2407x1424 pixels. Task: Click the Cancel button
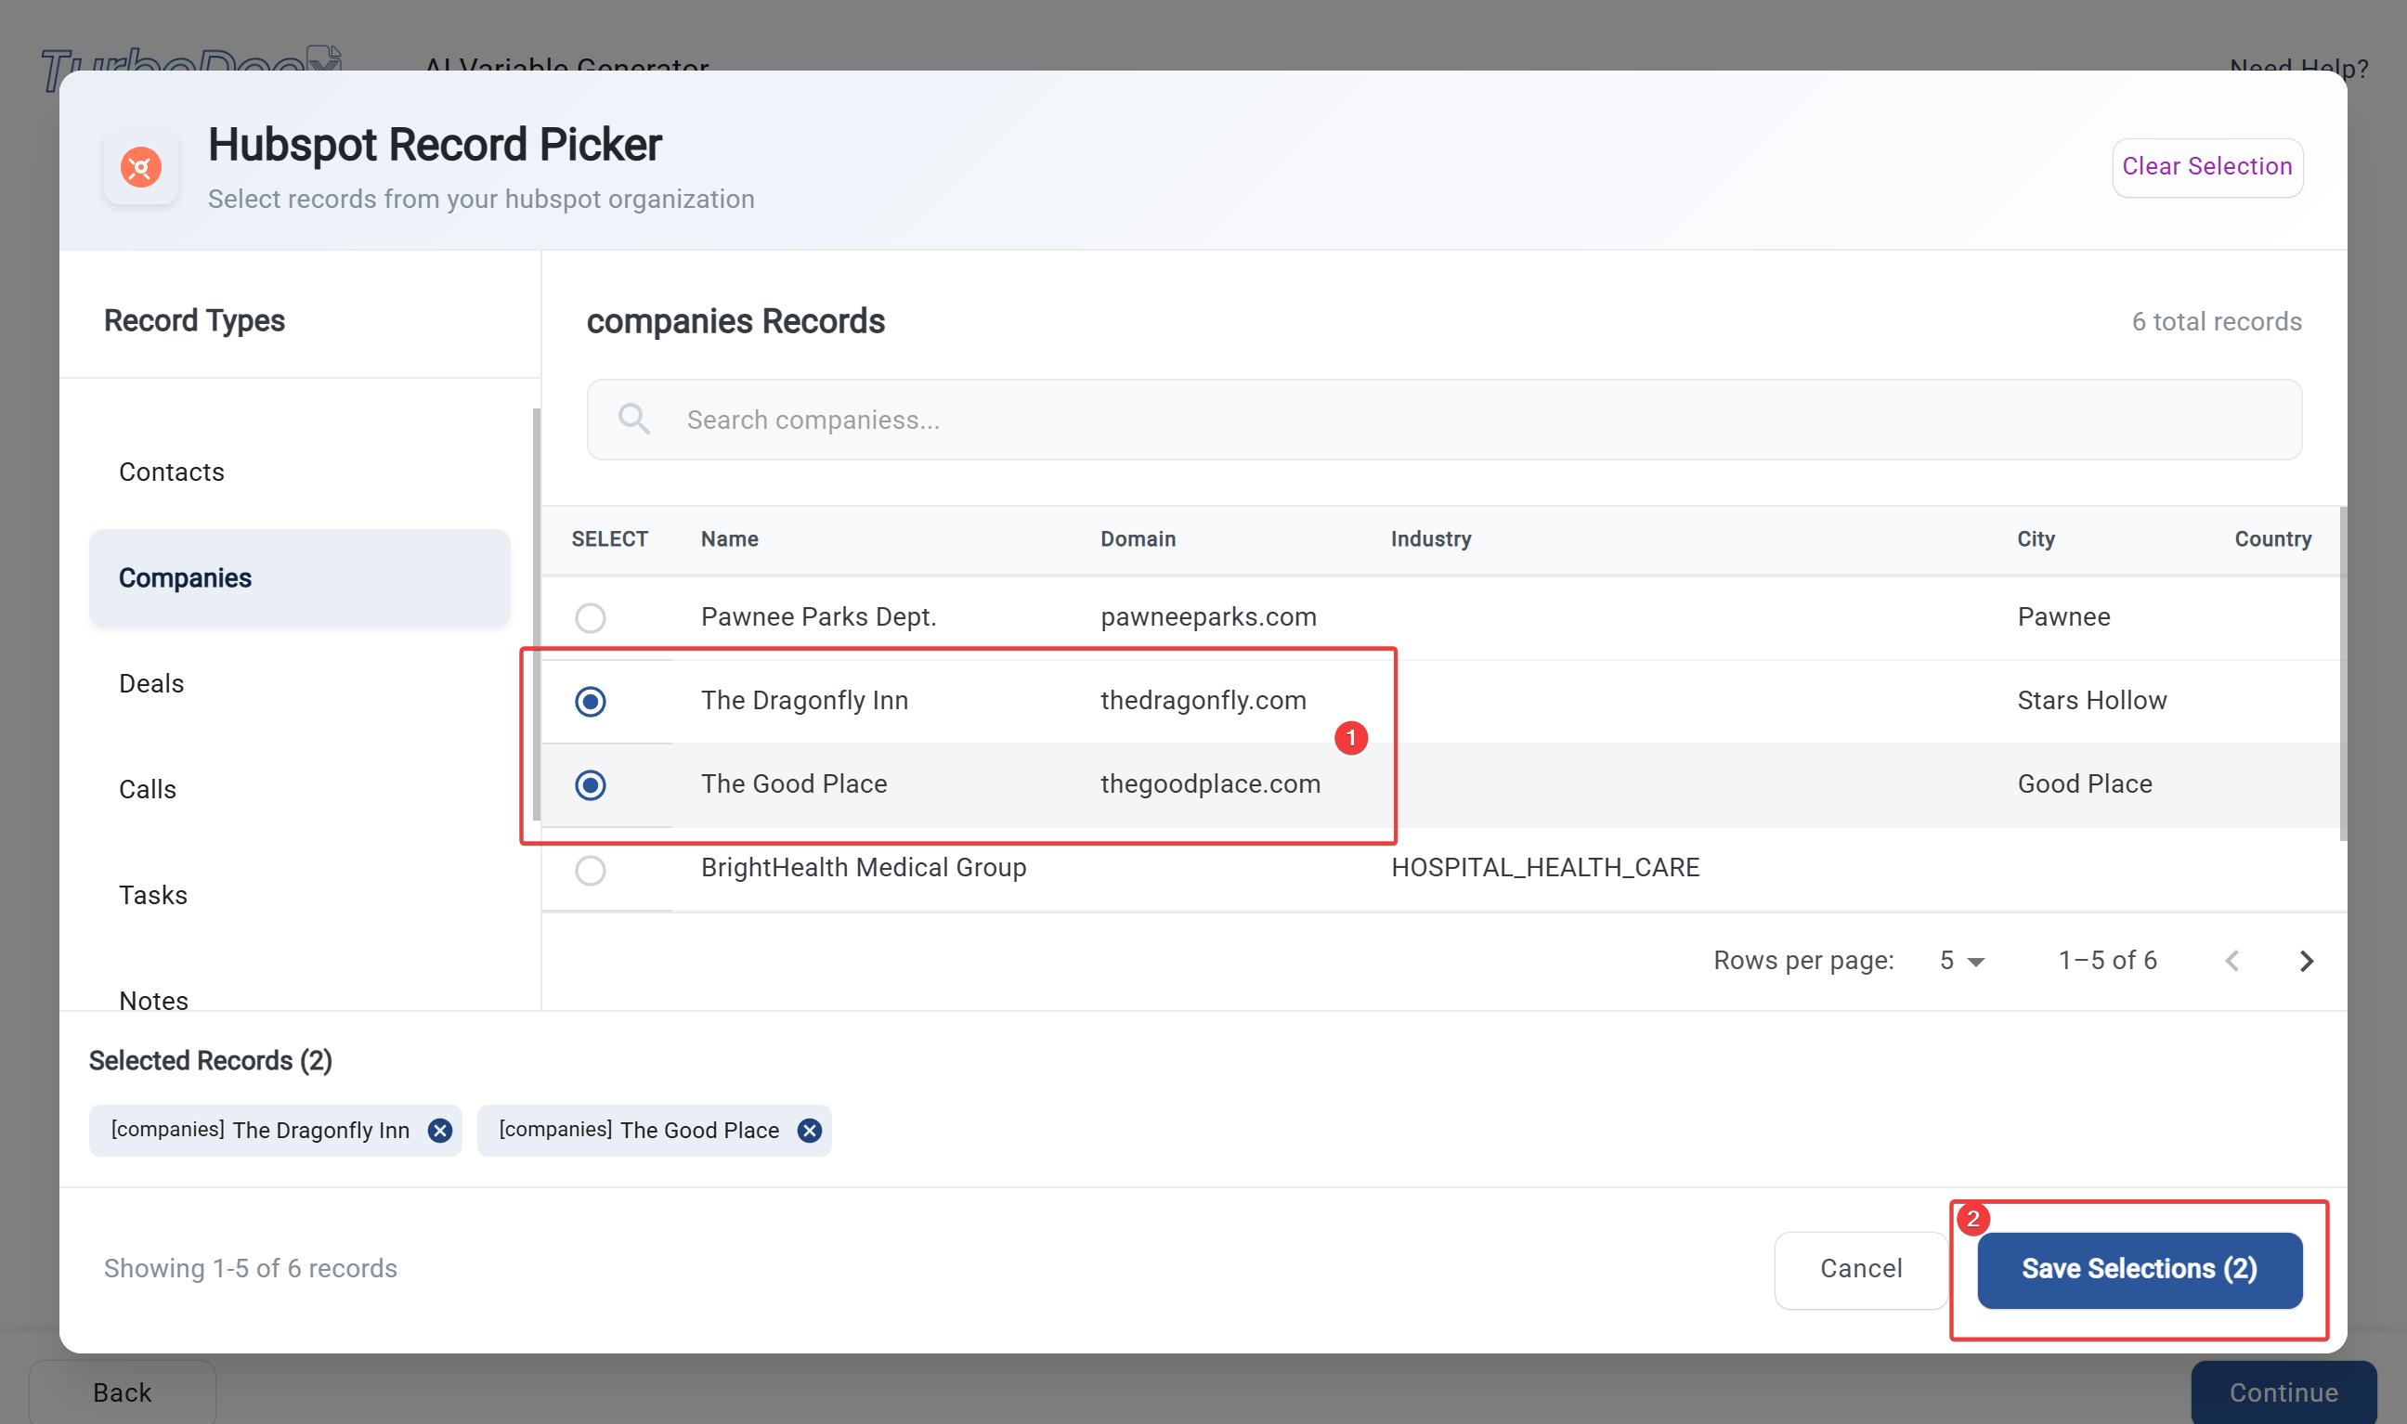pyautogui.click(x=1860, y=1269)
